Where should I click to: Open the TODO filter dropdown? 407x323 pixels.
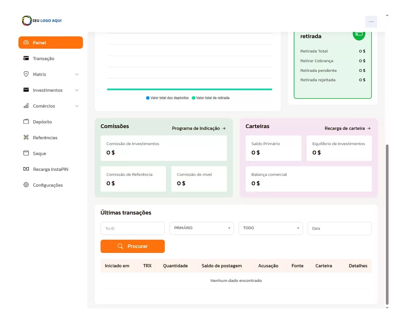[x=271, y=228]
